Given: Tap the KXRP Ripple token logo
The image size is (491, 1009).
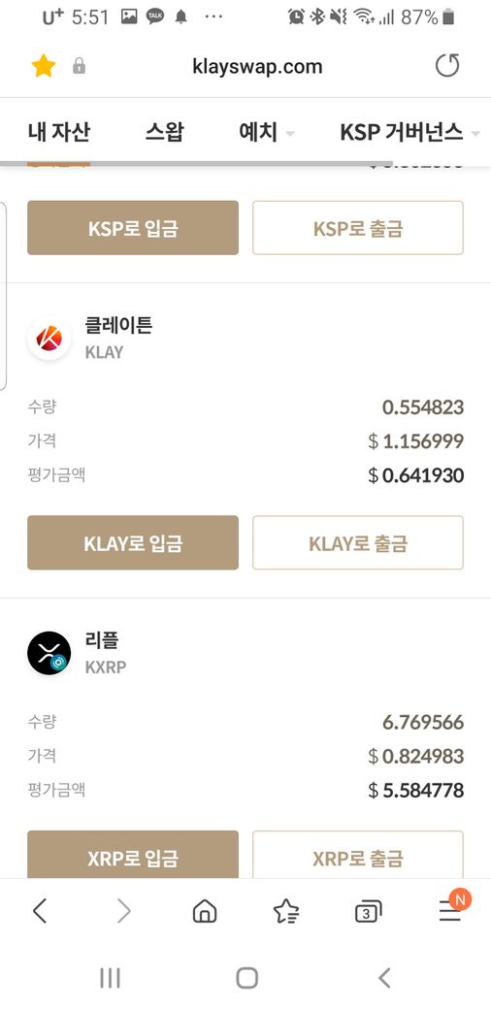Looking at the screenshot, I should click(x=49, y=653).
